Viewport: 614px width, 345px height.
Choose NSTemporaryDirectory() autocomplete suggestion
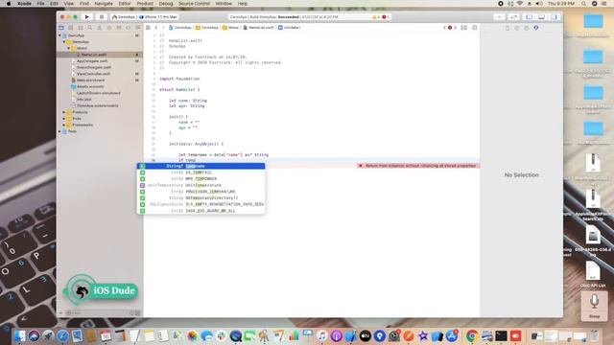pos(201,198)
